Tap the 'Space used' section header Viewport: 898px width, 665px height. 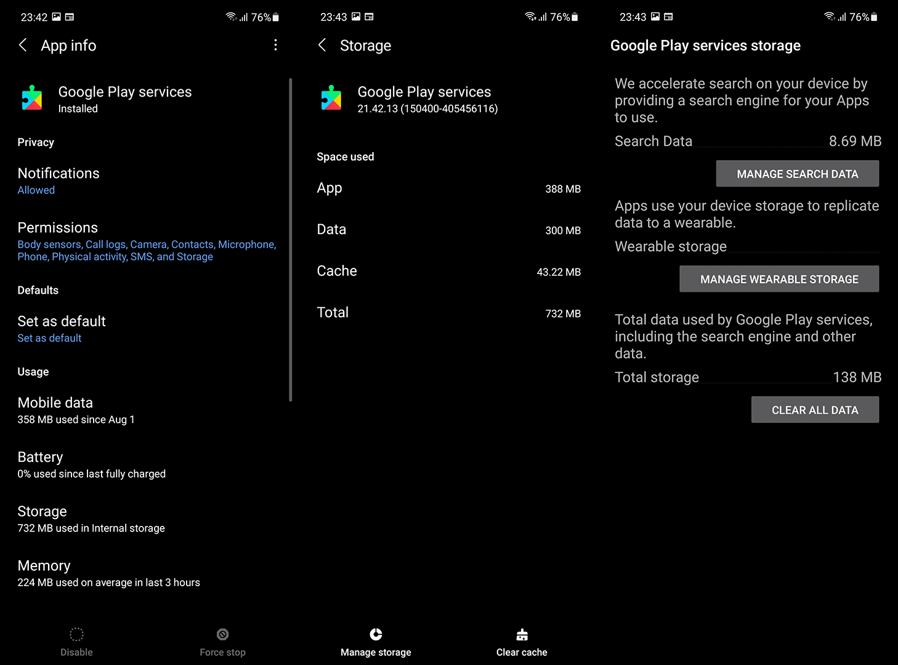(x=345, y=157)
